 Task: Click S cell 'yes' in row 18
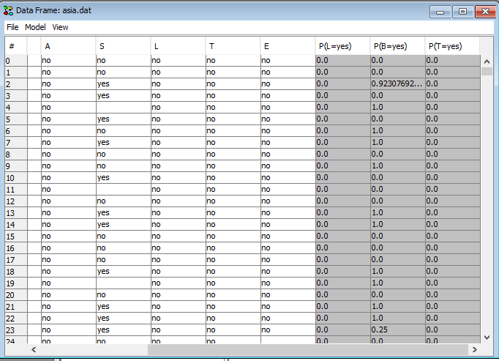(x=123, y=272)
